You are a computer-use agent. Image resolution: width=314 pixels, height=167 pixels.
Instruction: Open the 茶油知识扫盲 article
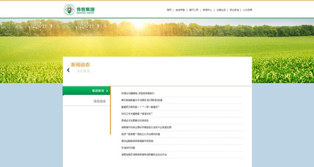128,148
